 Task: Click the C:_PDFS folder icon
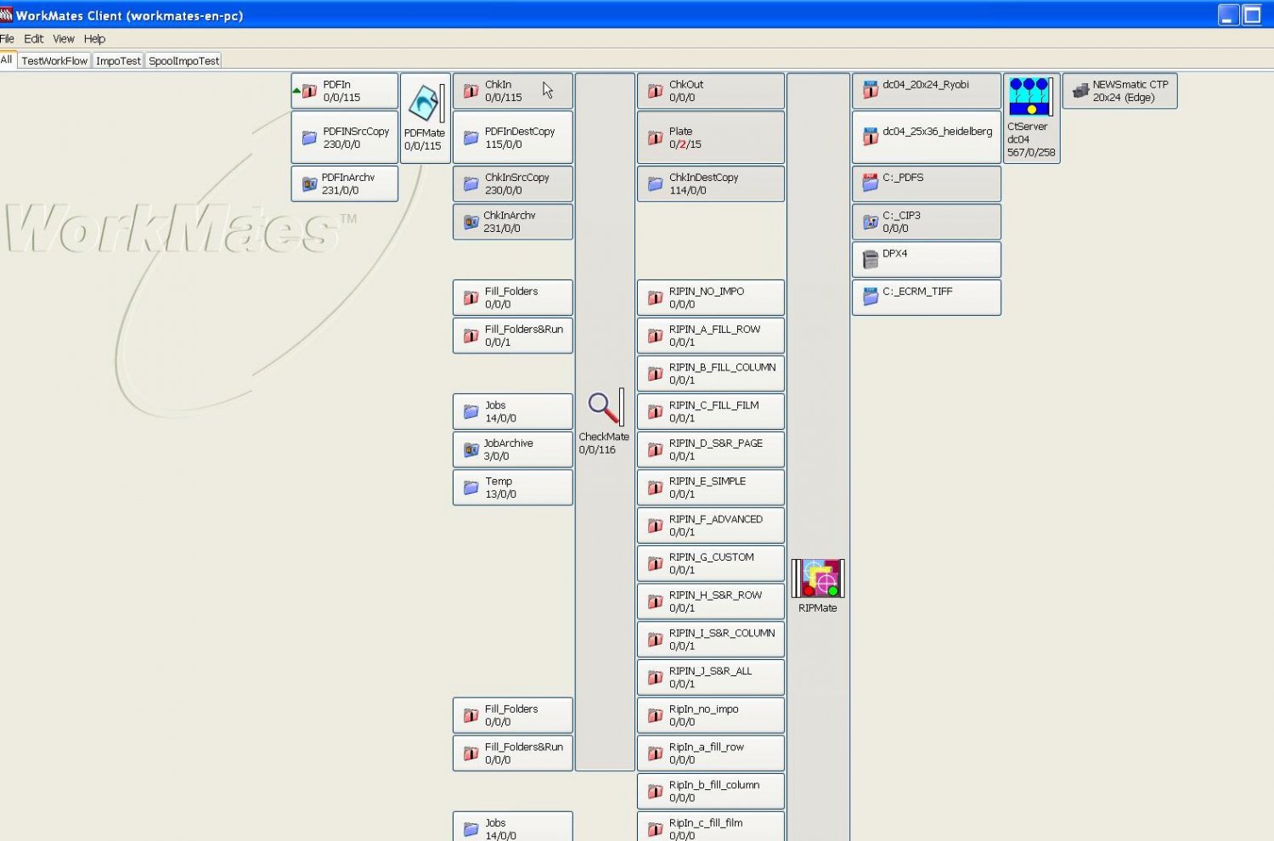click(871, 182)
